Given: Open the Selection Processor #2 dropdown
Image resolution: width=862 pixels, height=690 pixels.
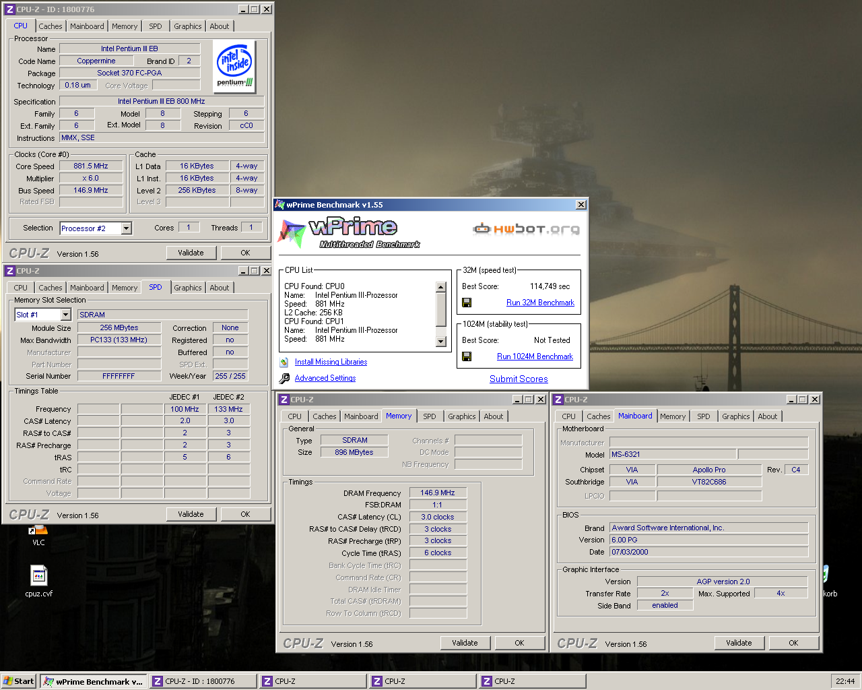Looking at the screenshot, I should click(x=127, y=228).
